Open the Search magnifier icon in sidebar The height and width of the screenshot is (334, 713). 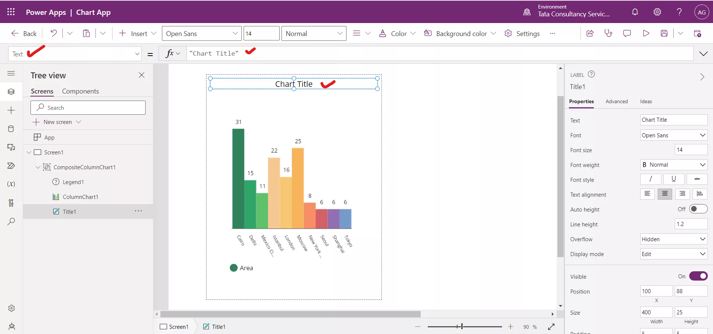click(11, 222)
